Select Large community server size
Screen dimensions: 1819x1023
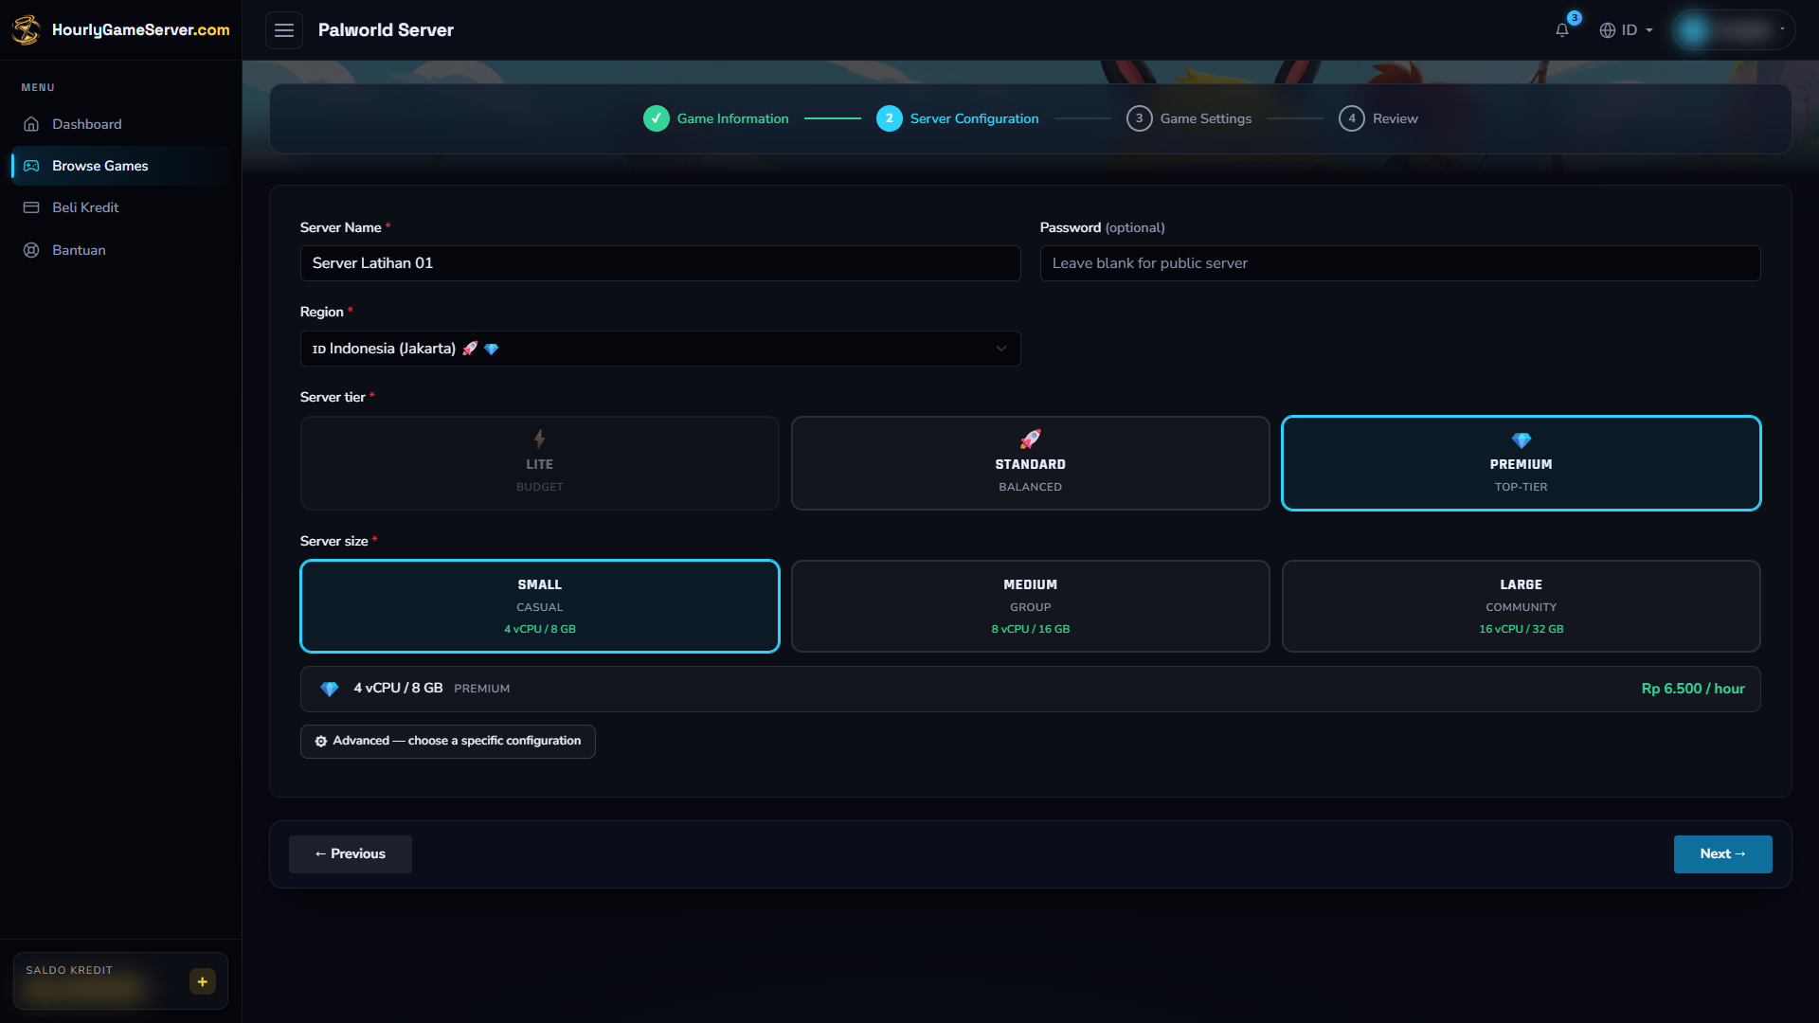pos(1522,606)
